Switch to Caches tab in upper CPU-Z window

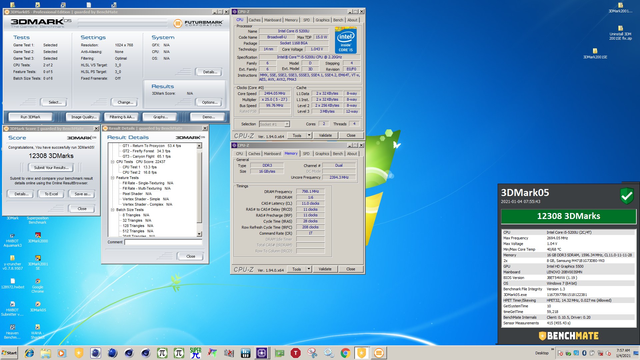point(254,20)
